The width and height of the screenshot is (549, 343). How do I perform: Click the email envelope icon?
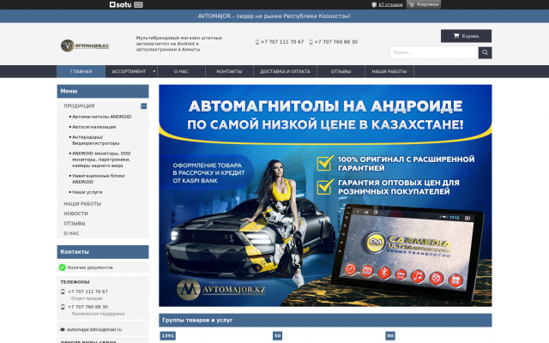tap(63, 329)
